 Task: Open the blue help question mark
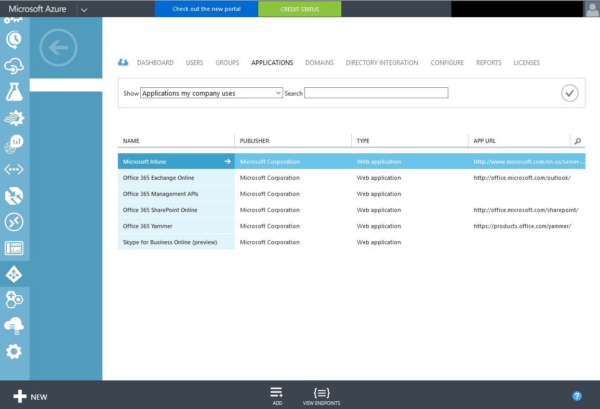(577, 396)
